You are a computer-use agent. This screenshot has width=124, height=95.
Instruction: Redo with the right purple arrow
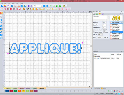32,6
